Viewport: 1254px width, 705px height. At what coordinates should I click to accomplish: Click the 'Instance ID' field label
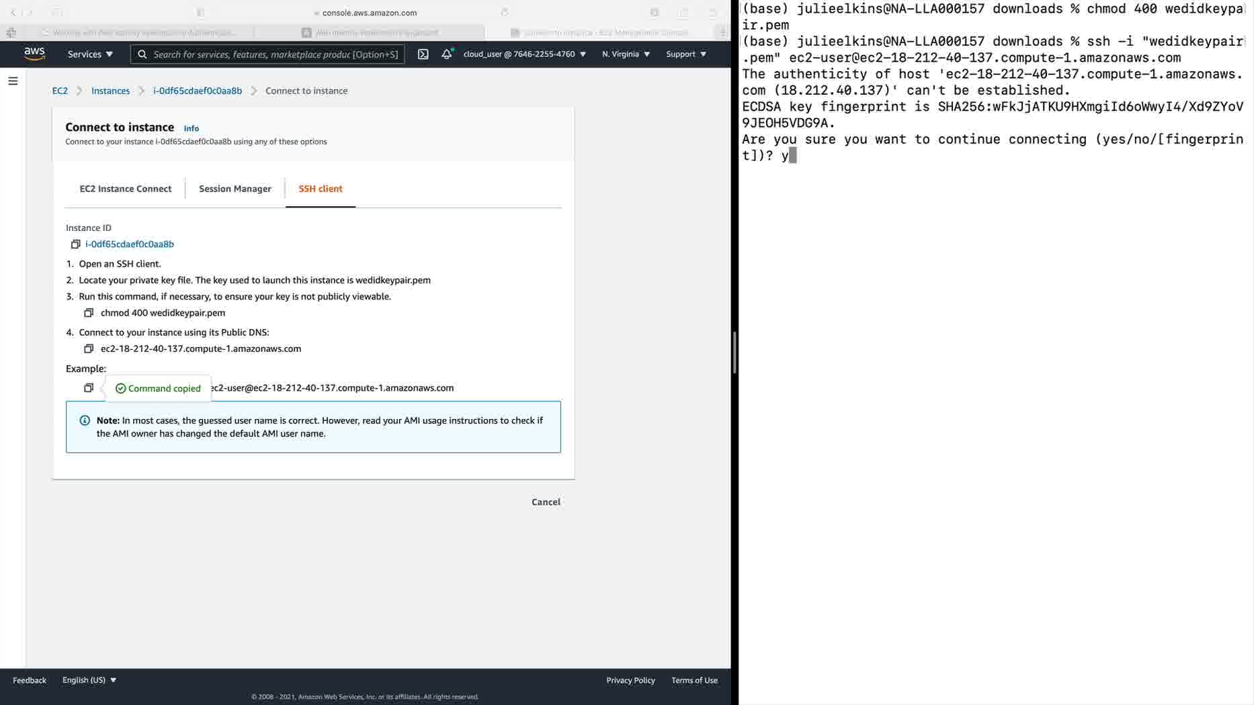(89, 228)
